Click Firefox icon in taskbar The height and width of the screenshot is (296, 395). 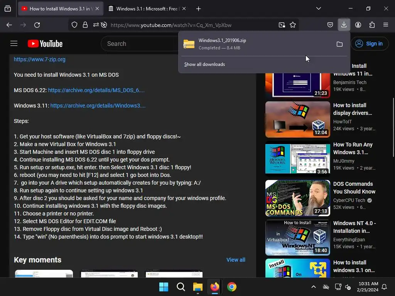tap(214, 287)
